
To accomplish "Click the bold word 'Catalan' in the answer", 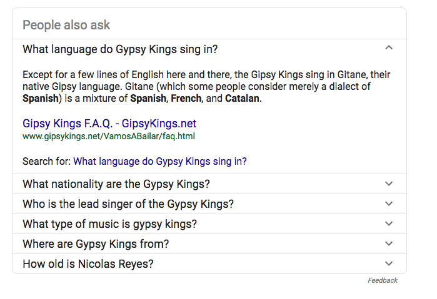I will coord(242,98).
